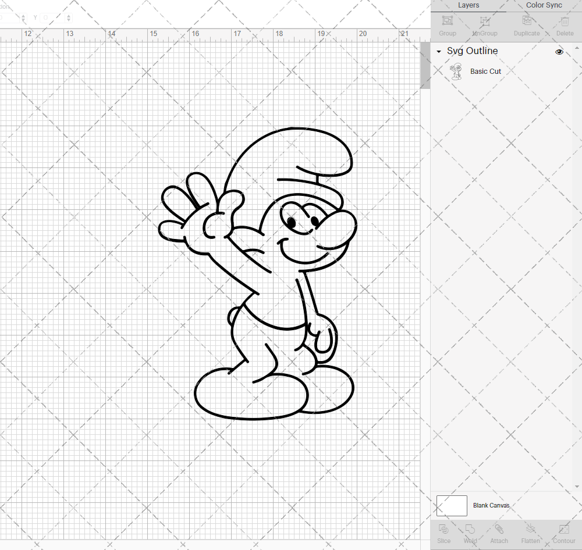Screen dimensions: 582x550
Task: Select the Basic Cut layer thumbnail
Action: pyautogui.click(x=456, y=71)
